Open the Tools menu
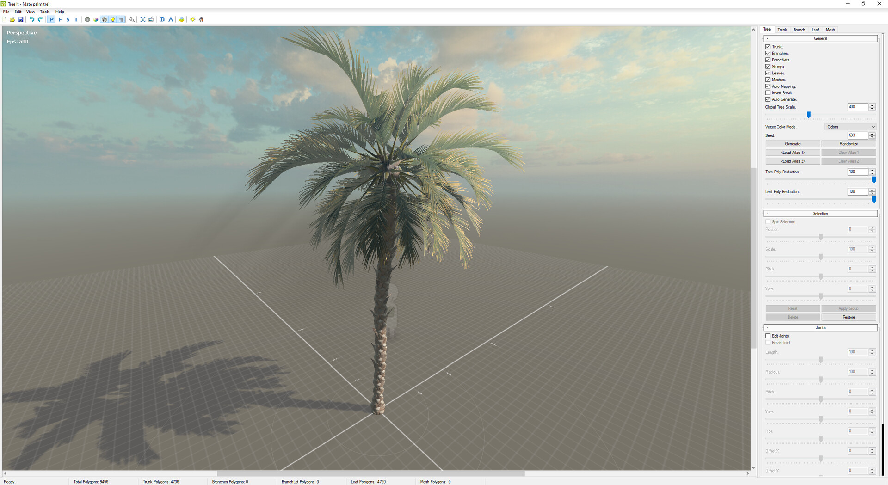This screenshot has height=485, width=888. point(44,12)
